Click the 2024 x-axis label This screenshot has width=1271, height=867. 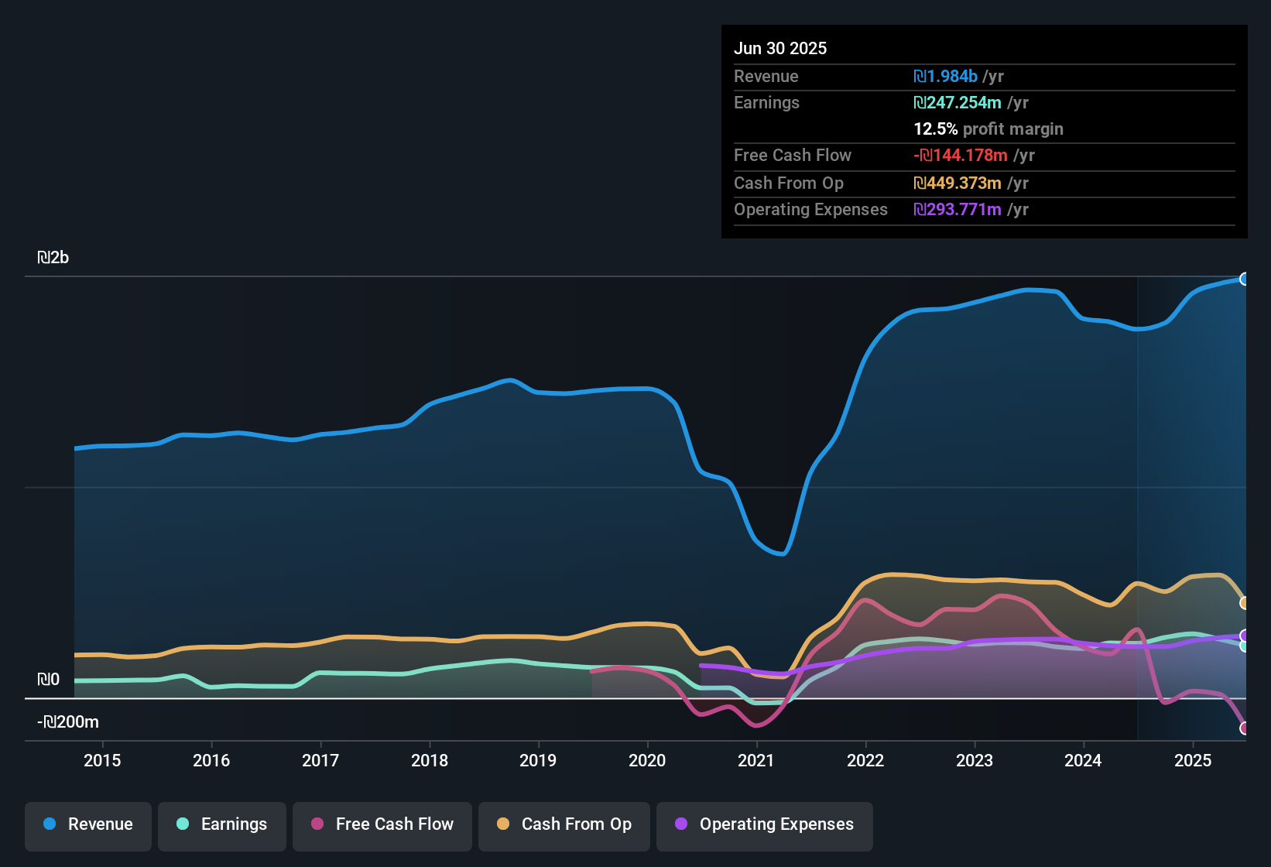[1083, 760]
